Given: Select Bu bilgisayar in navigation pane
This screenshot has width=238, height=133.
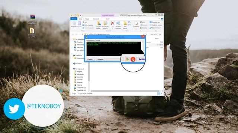Looking at the screenshot, I should (x=78, y=69).
